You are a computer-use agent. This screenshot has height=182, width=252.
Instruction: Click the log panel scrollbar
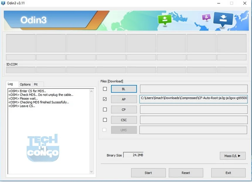coord(92,132)
